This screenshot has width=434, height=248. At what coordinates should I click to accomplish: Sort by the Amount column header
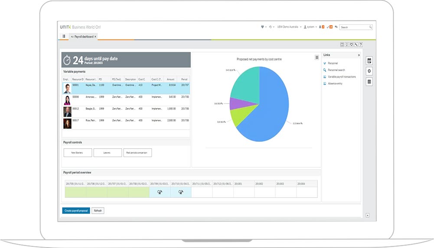pyautogui.click(x=170, y=79)
